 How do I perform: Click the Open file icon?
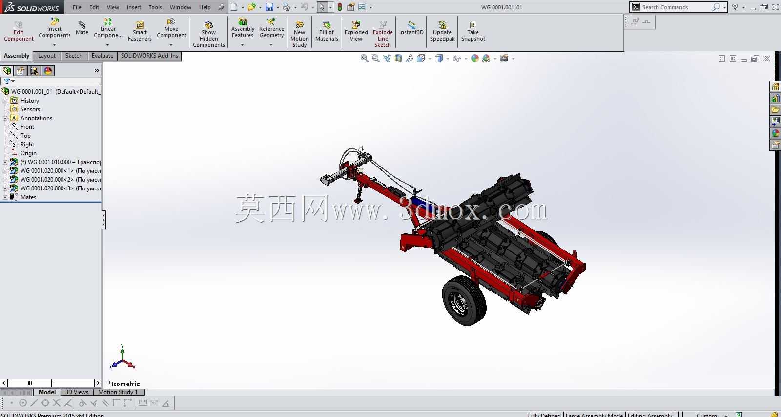(251, 7)
